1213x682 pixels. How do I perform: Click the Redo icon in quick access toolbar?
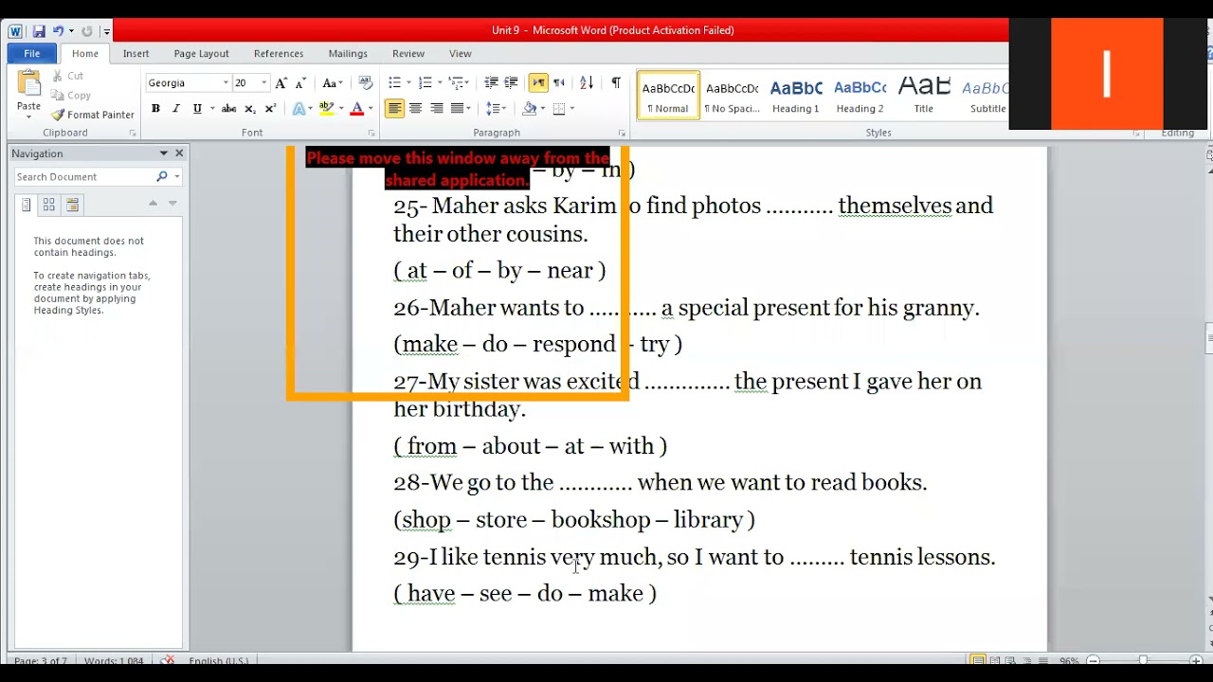coord(87,31)
